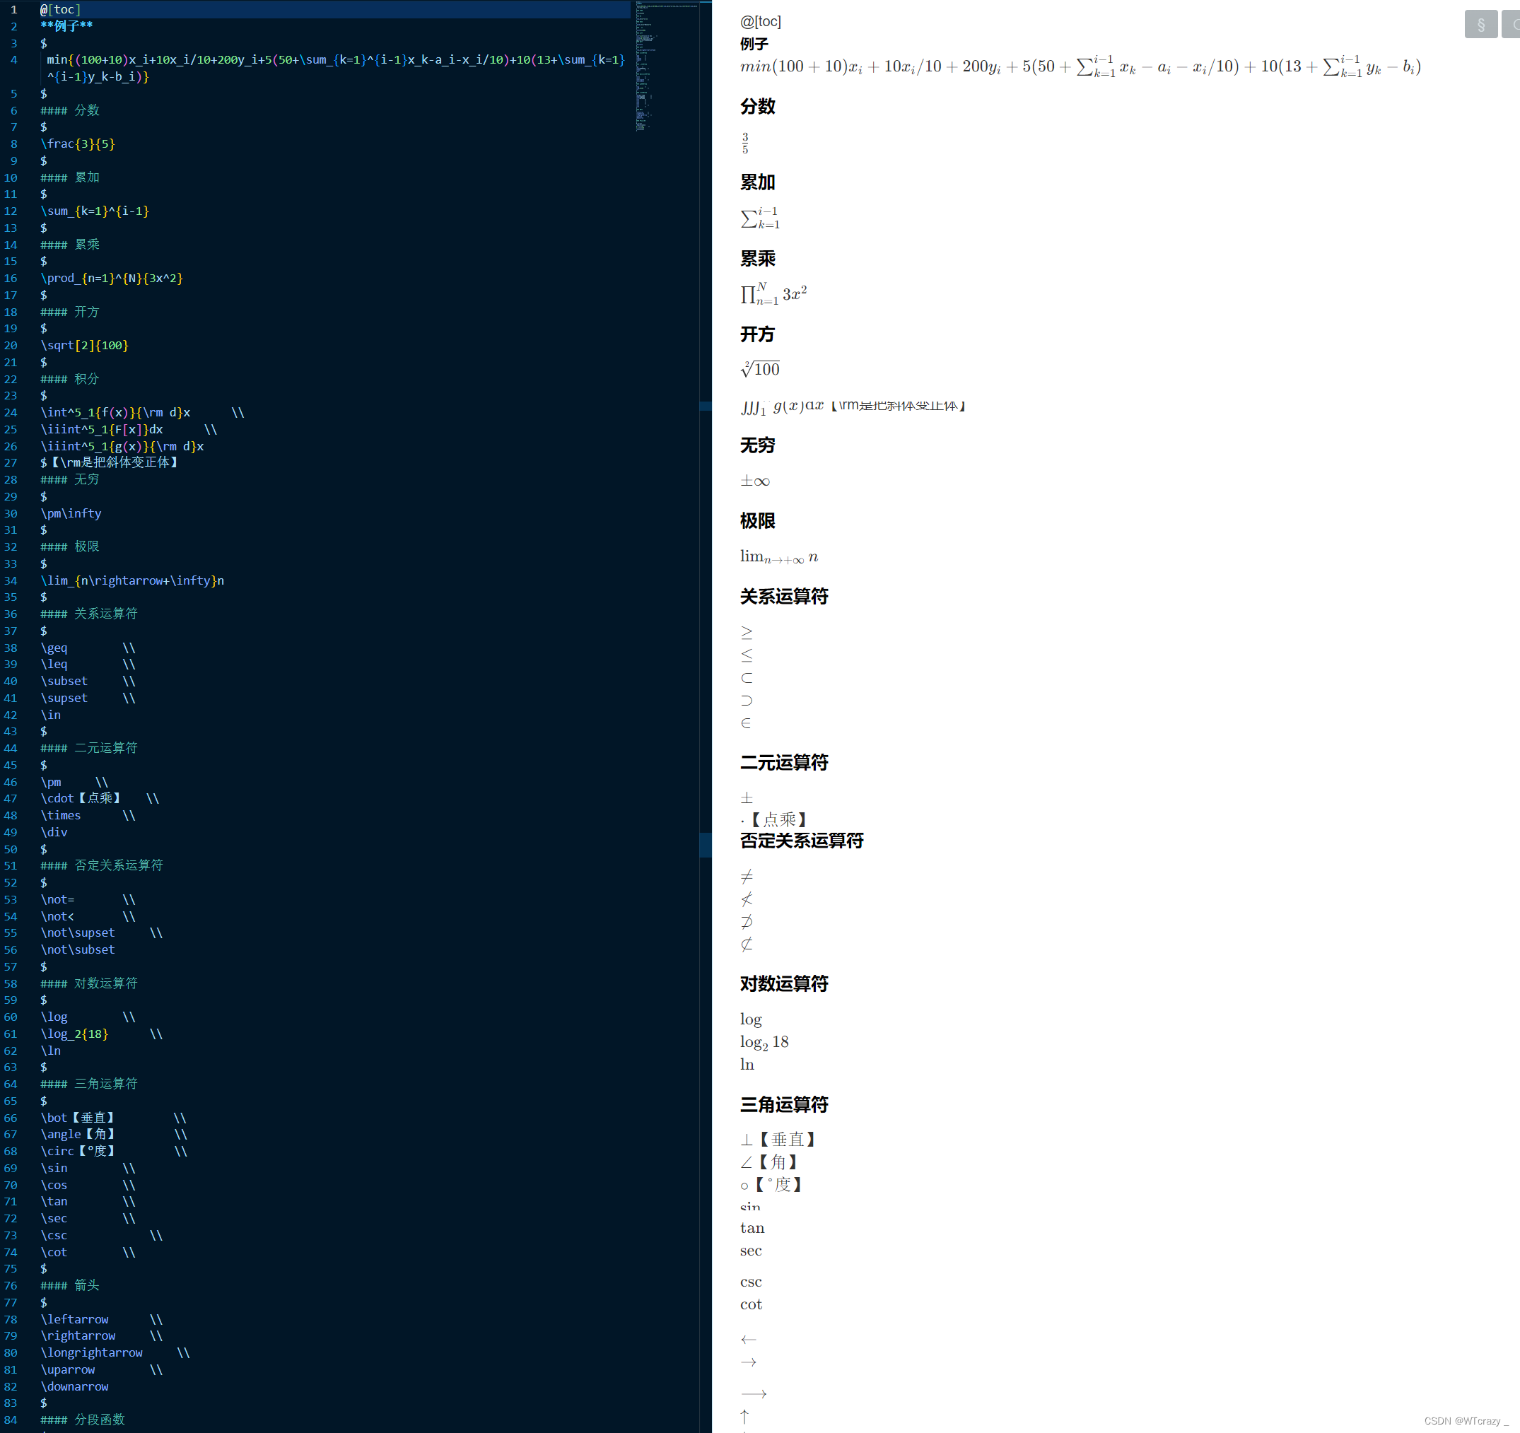Click the '**例子**' line in the editor
Image resolution: width=1520 pixels, height=1433 pixels.
tap(66, 26)
